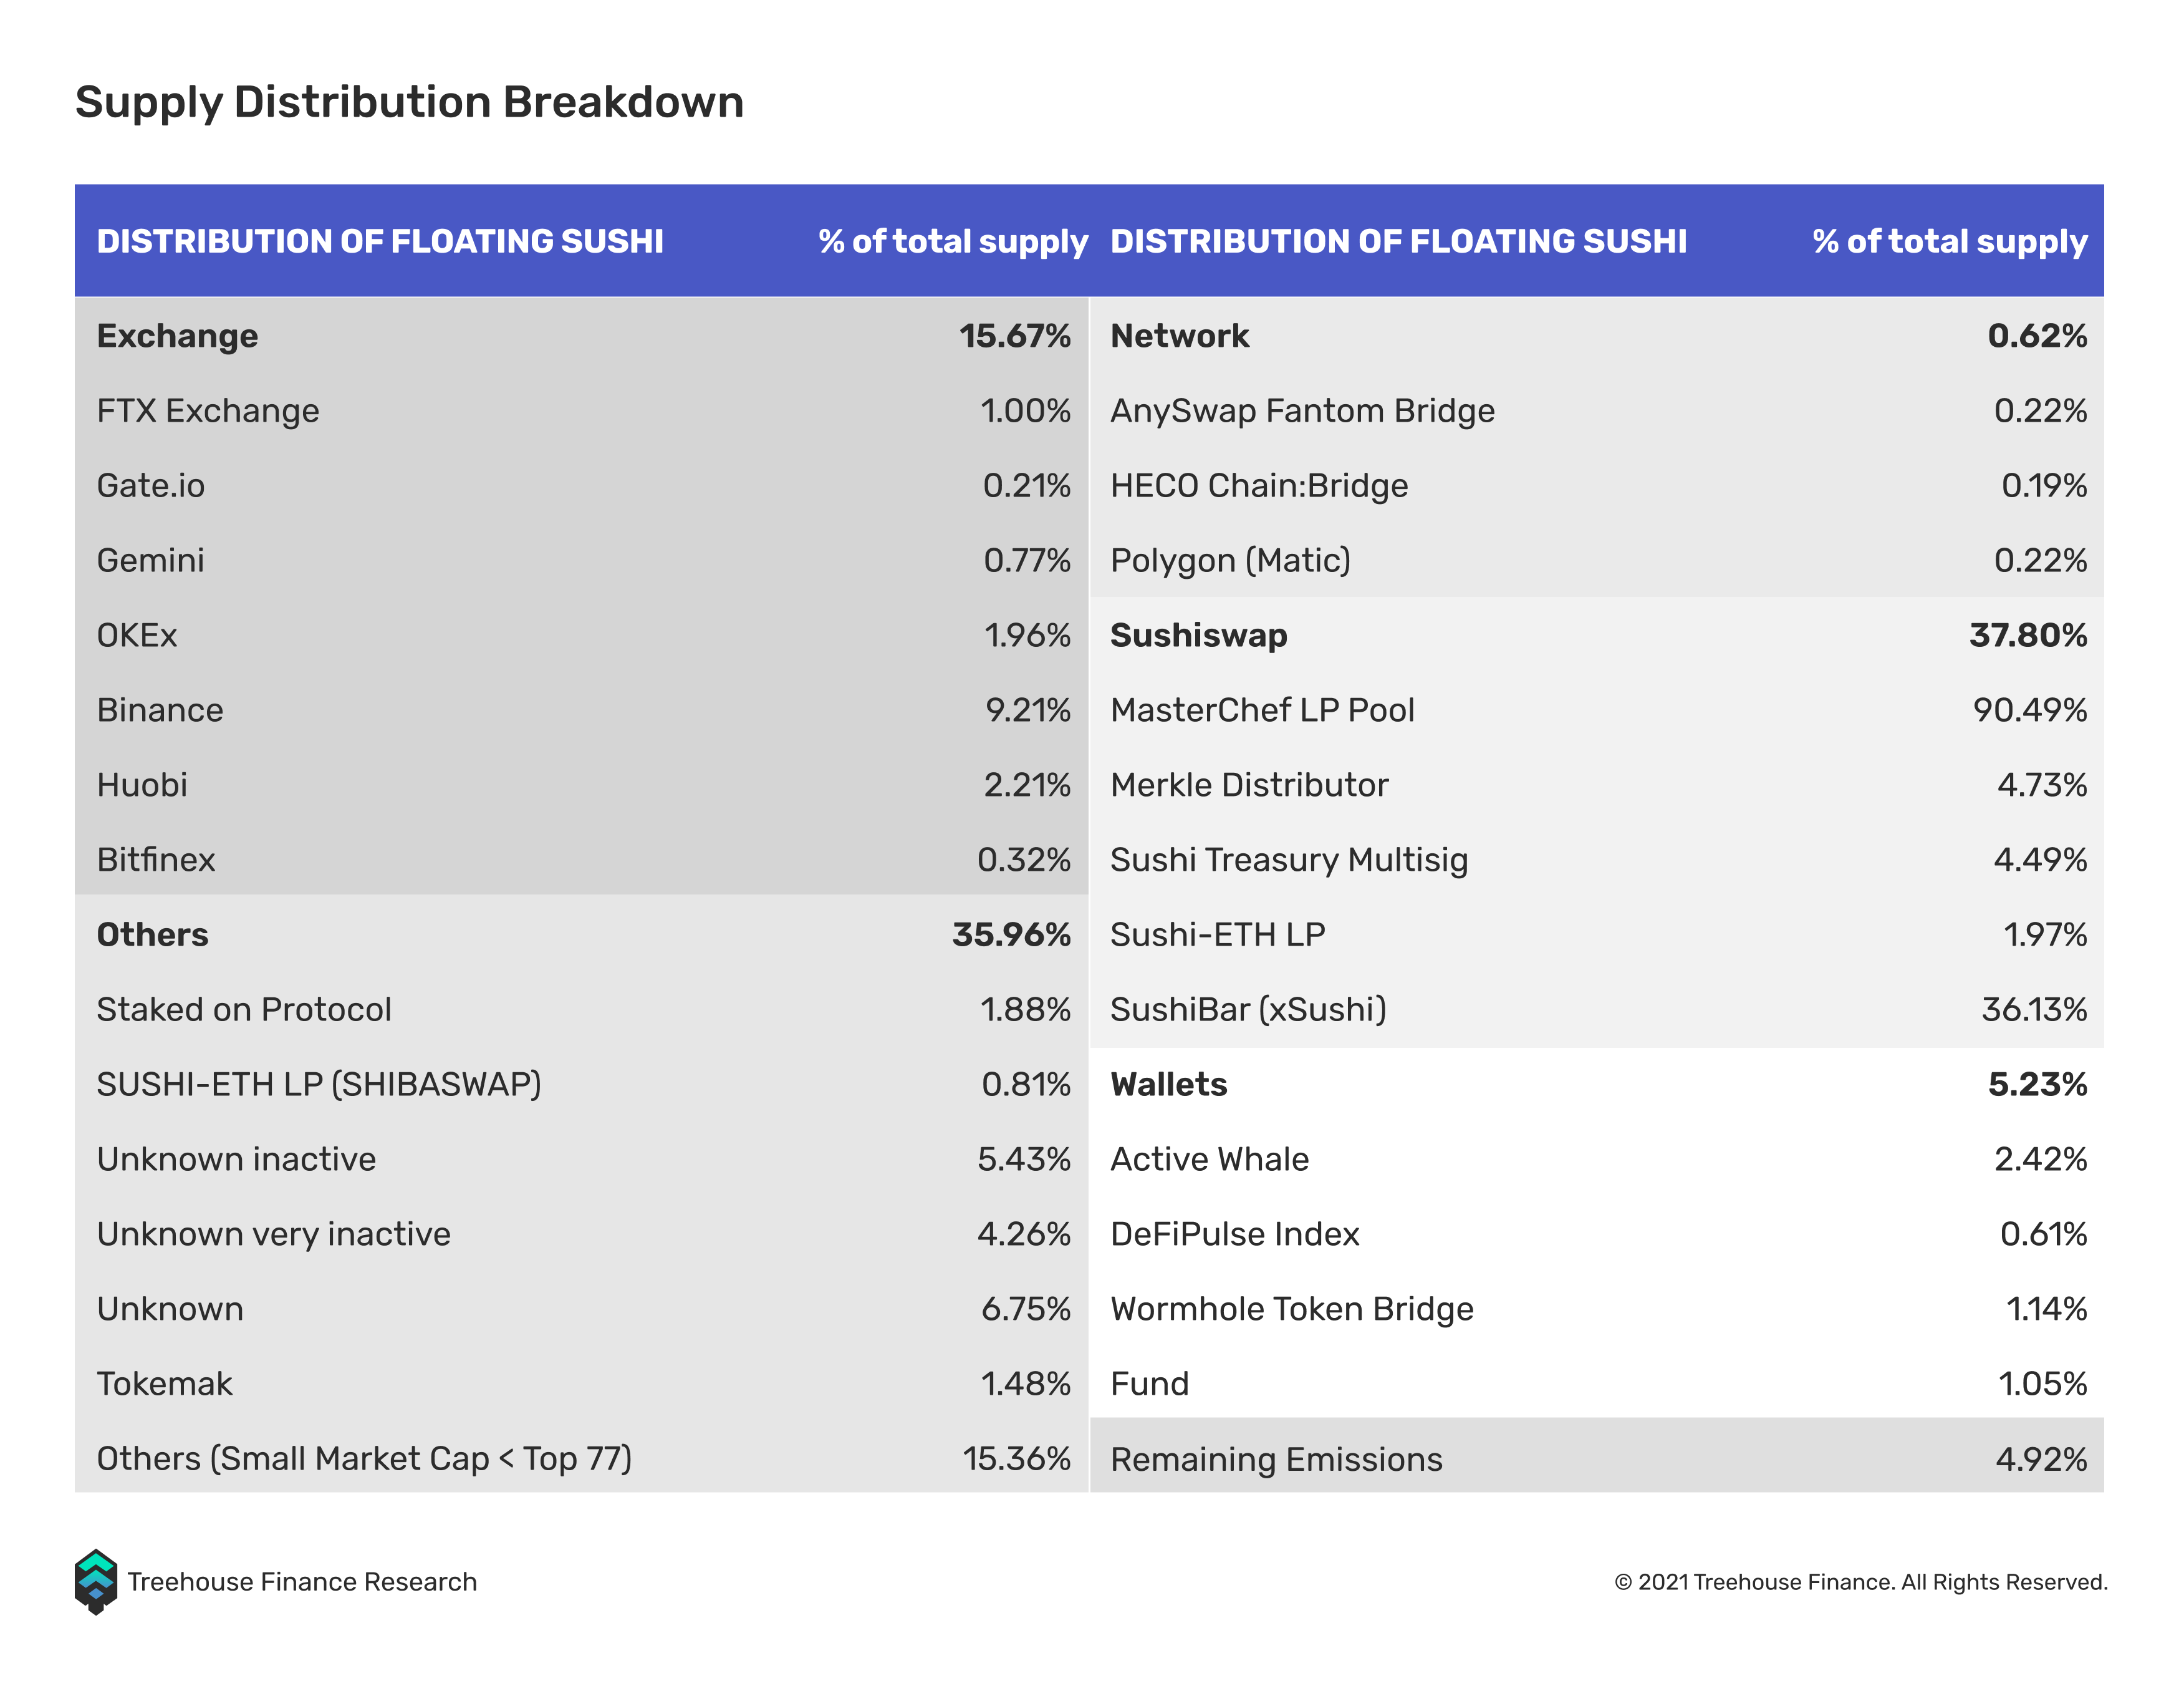Viewport: 2184px width, 1691px height.
Task: Click the Network category heading
Action: tap(1180, 335)
